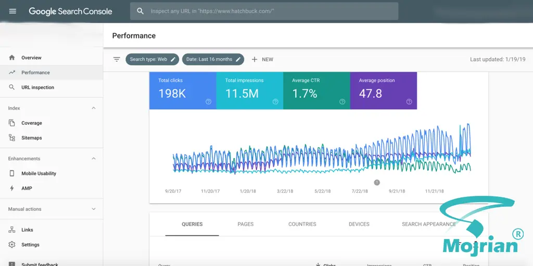Click the 5/22/18 date label on chart
This screenshot has height=266, width=533.
(x=323, y=191)
